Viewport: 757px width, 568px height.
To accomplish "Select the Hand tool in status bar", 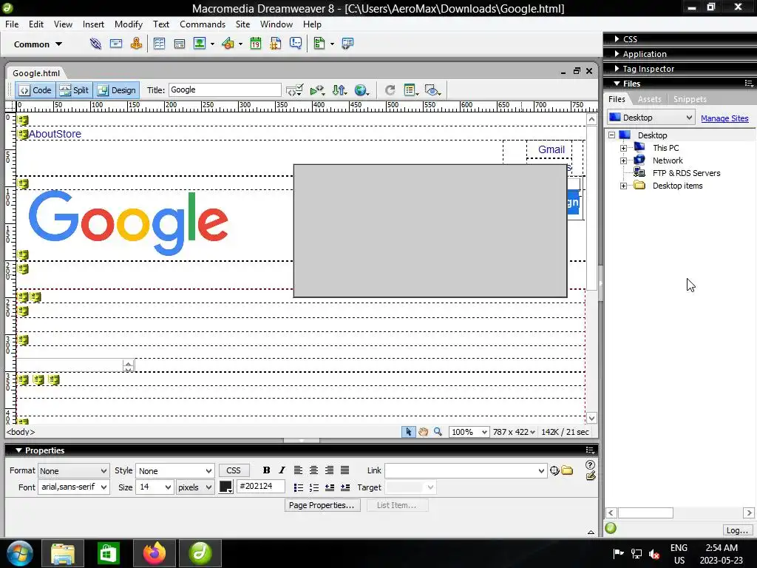I will pos(424,432).
